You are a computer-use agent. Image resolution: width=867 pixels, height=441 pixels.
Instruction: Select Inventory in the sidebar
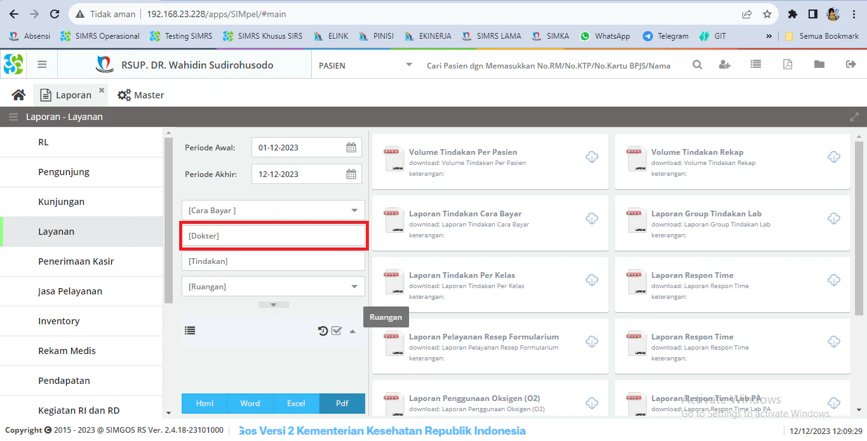(x=81, y=321)
